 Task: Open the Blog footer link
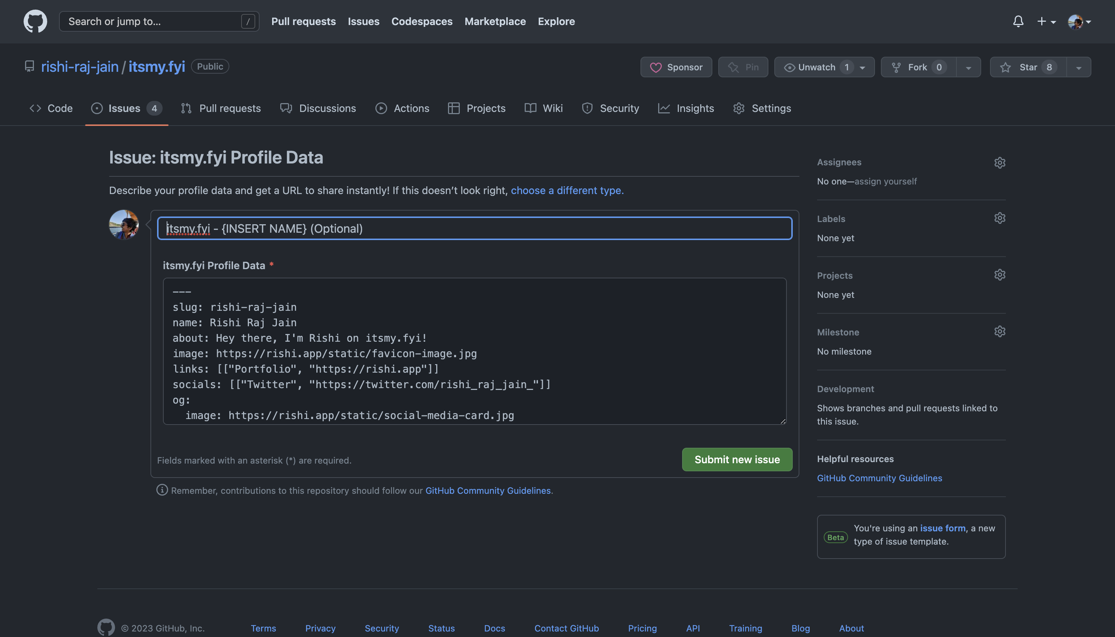pyautogui.click(x=800, y=628)
